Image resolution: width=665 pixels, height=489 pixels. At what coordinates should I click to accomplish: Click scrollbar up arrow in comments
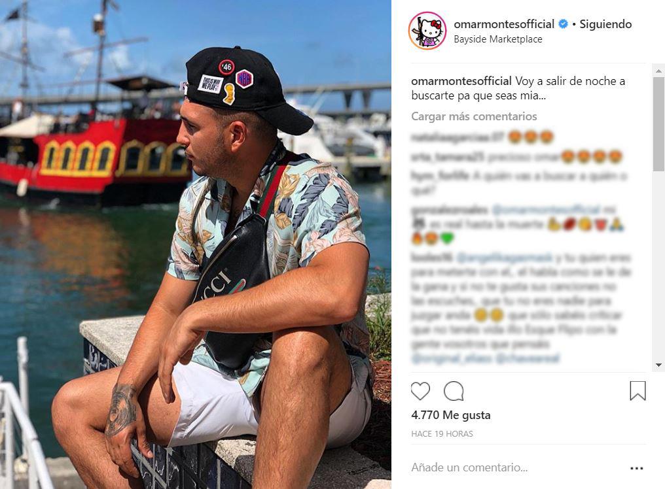point(658,71)
